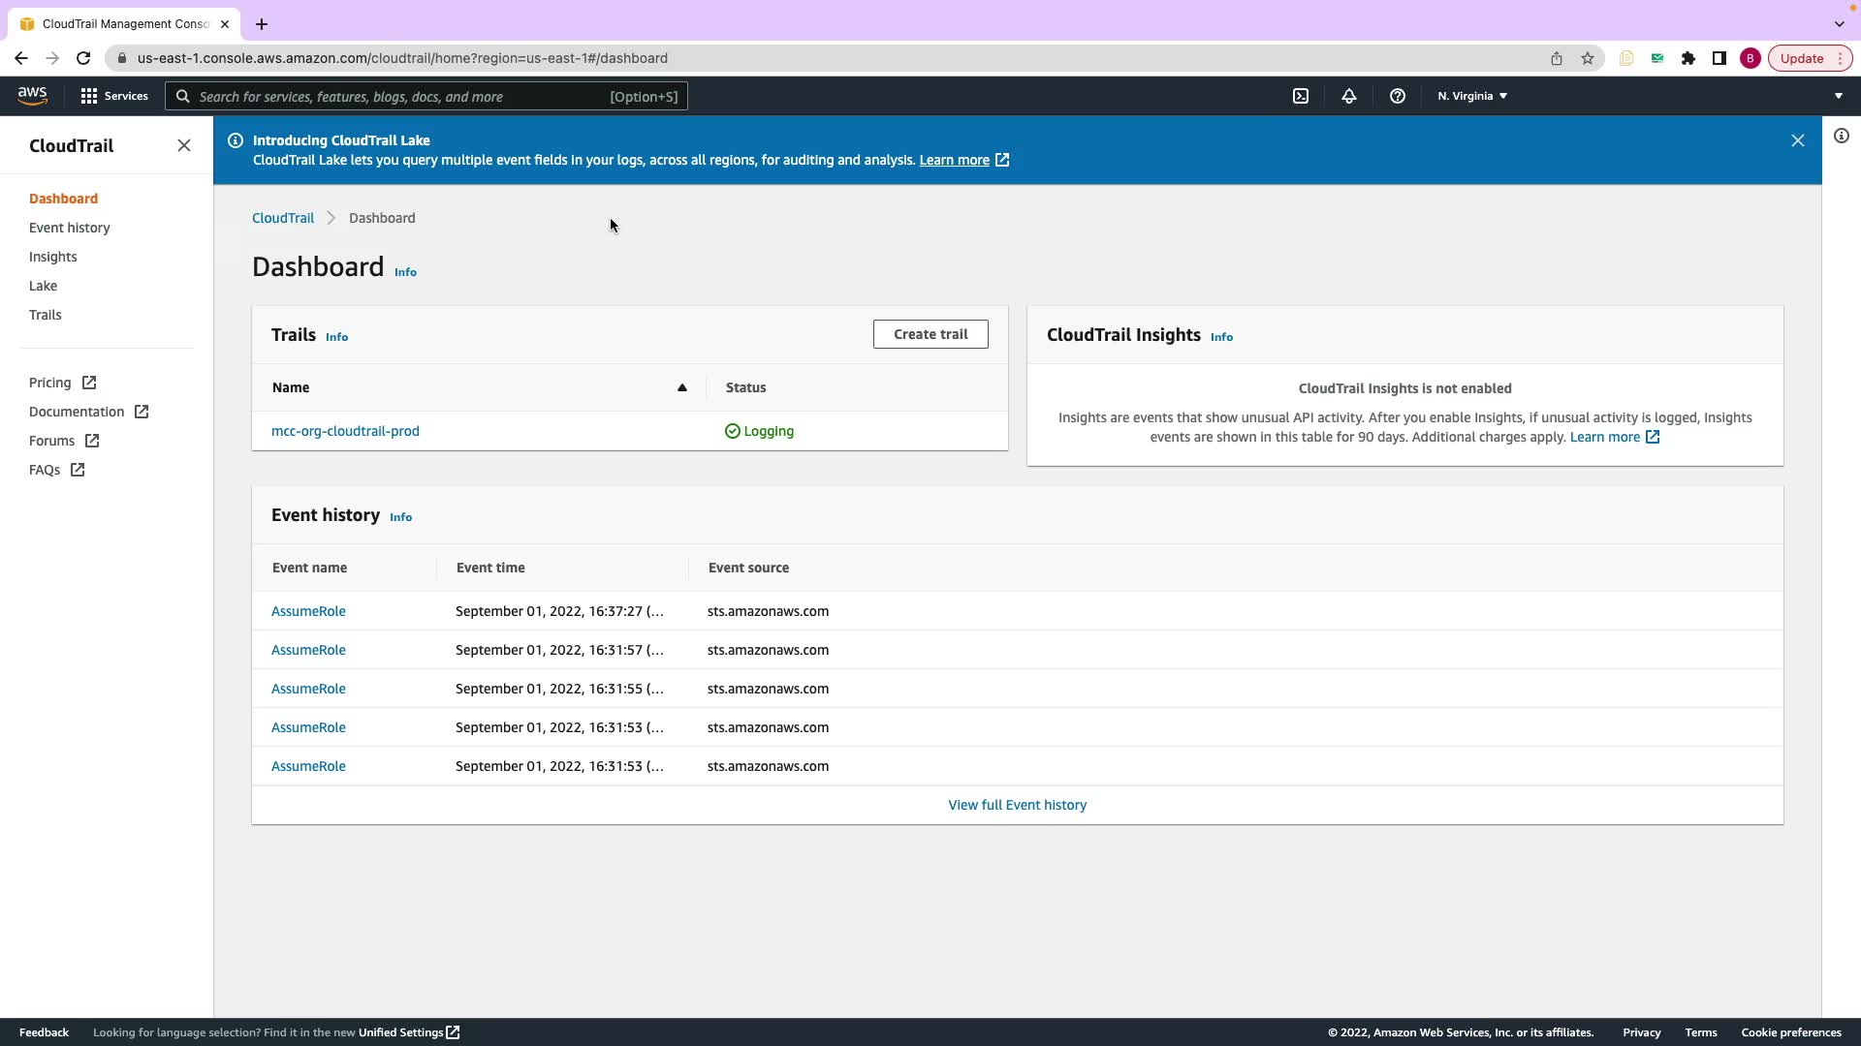Dismiss the CloudTrail Lake banner

pyautogui.click(x=1797, y=140)
